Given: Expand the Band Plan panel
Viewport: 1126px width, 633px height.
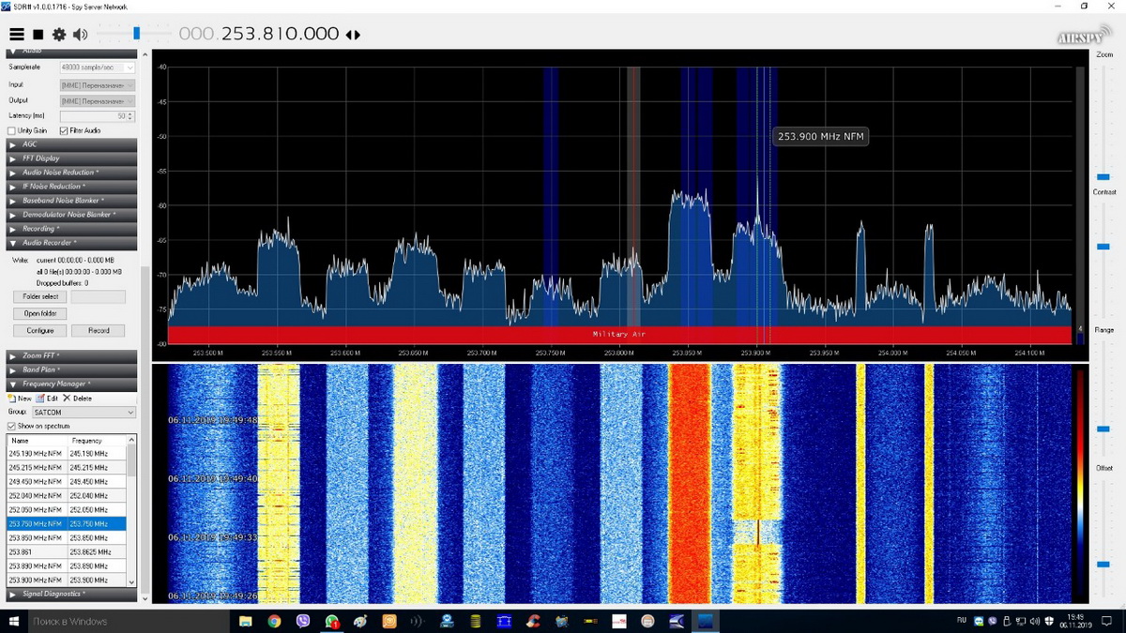Looking at the screenshot, I should (x=71, y=370).
